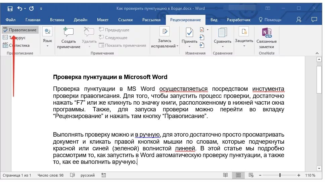Go to Предыдущее comment
Screen dimensions: 325x182
[x=114, y=30]
